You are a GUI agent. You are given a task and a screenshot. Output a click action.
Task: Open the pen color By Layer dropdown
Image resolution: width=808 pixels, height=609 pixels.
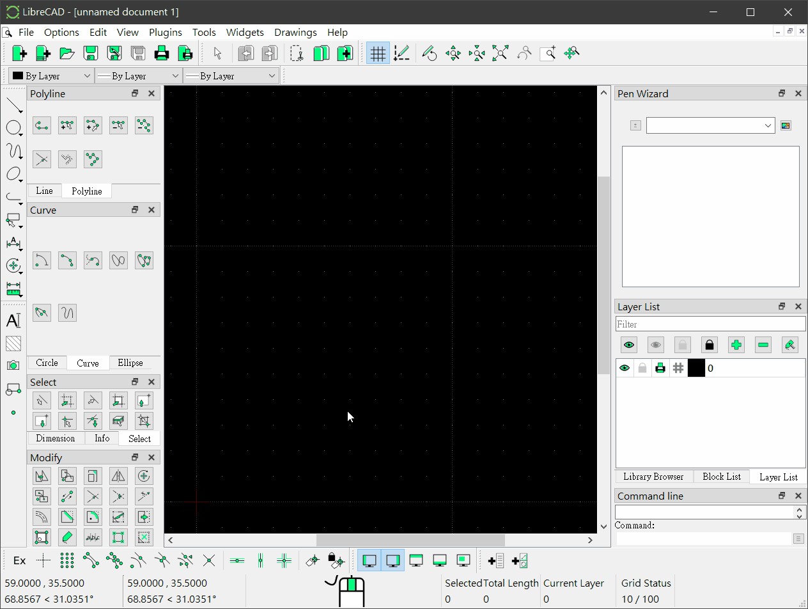coord(51,76)
